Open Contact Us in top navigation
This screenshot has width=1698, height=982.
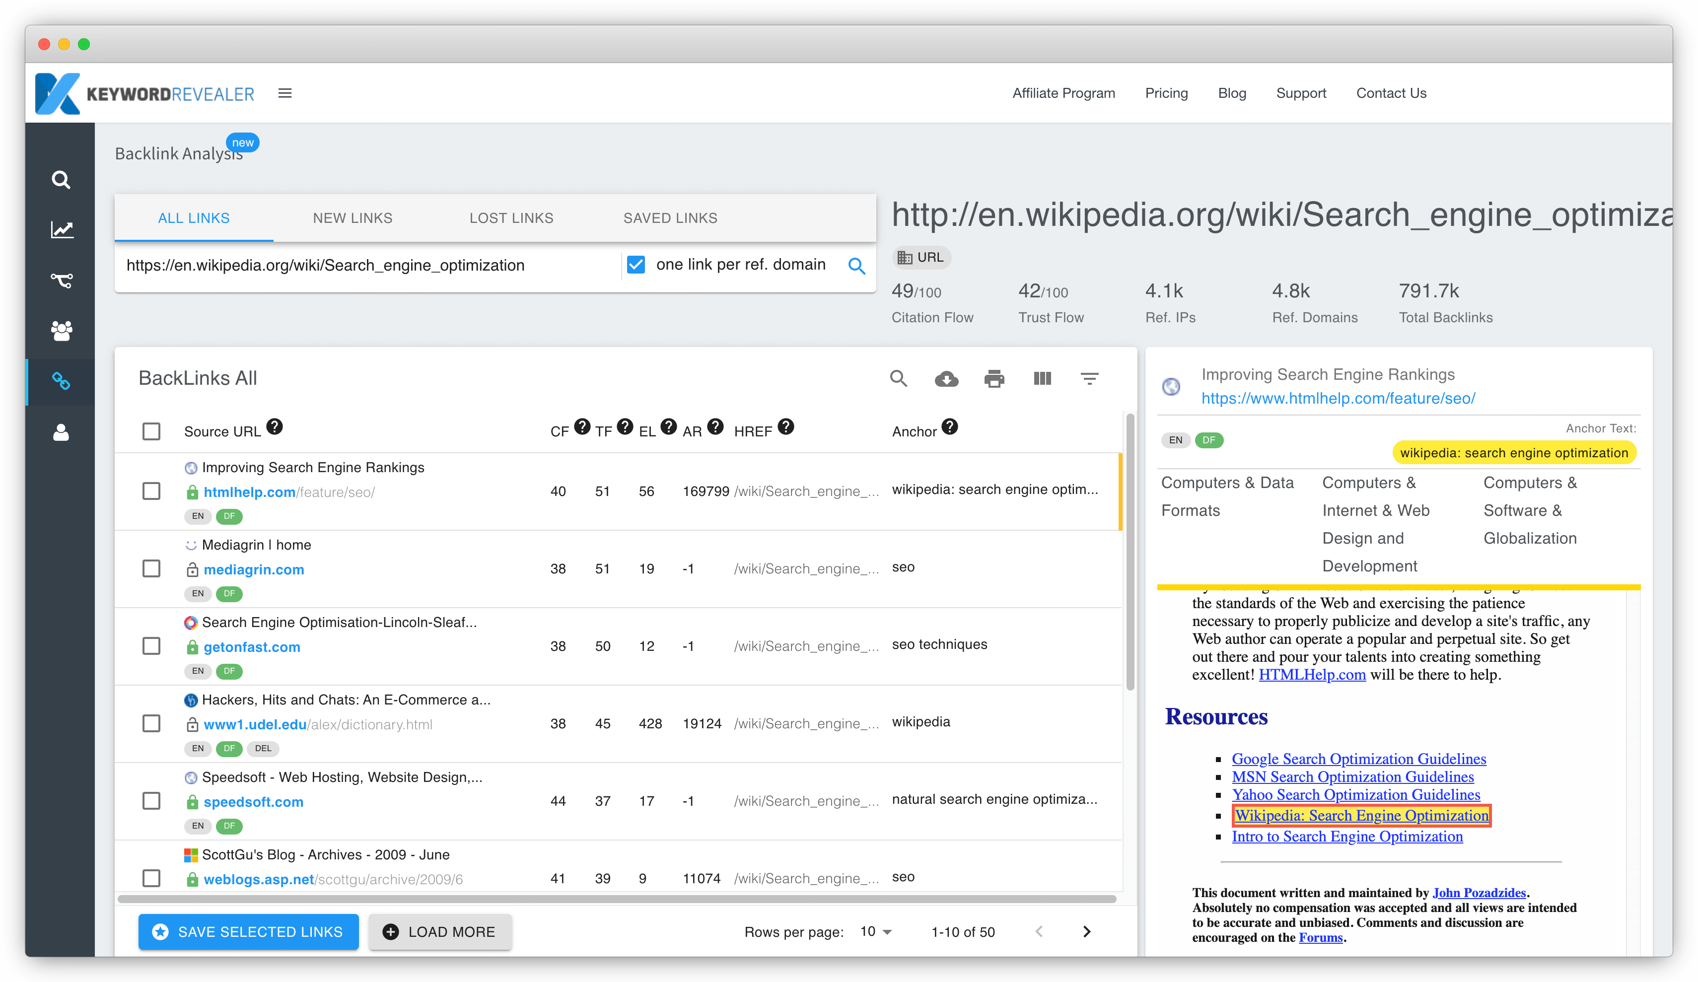tap(1391, 93)
